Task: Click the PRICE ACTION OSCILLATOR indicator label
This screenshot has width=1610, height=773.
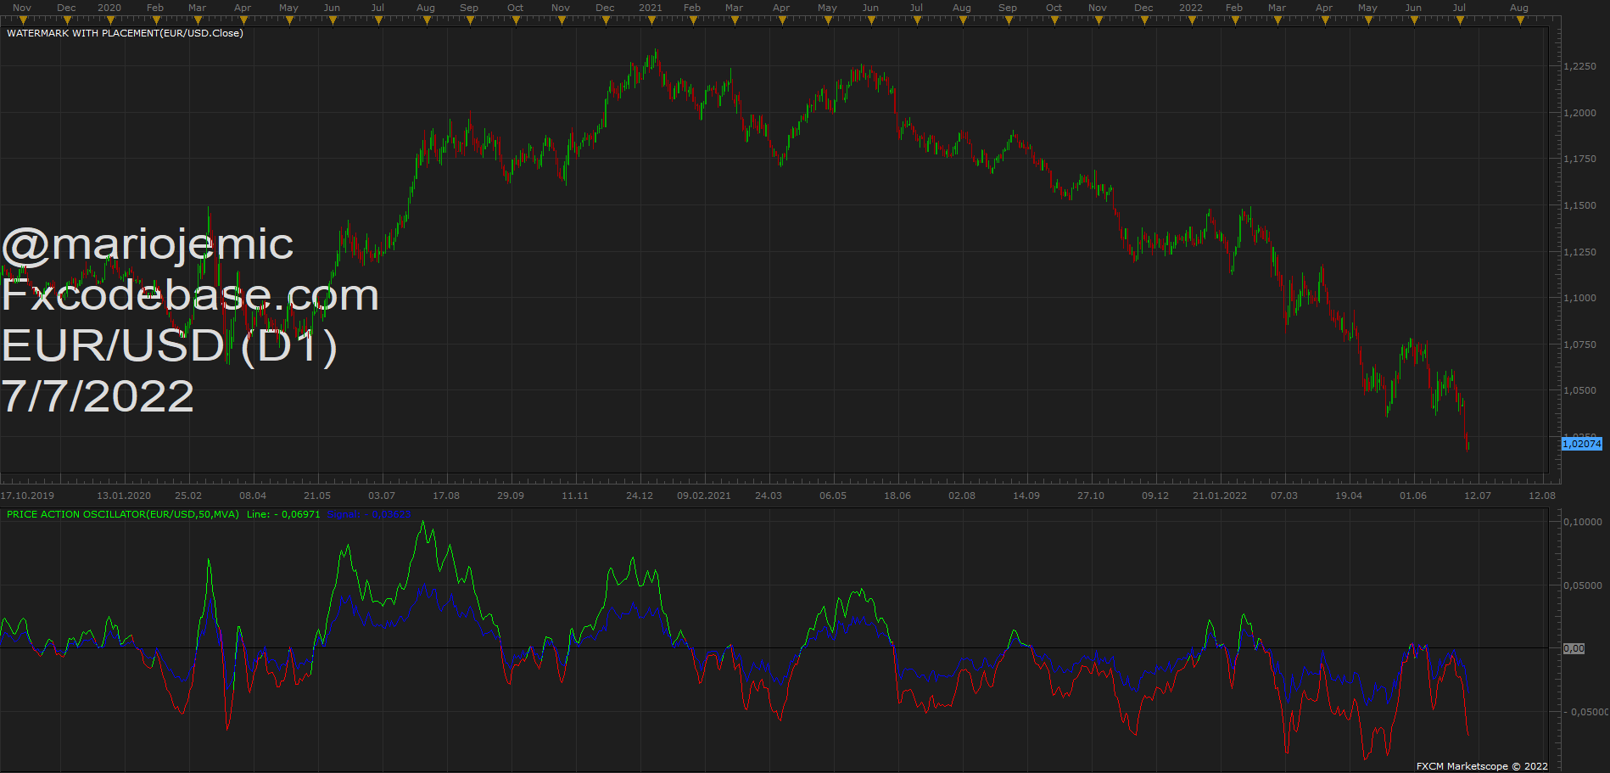Action: click(123, 514)
